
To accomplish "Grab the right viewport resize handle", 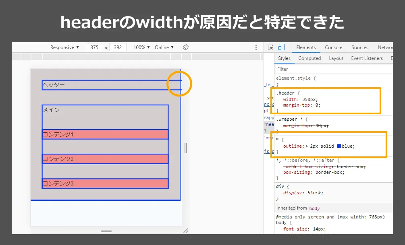I will 186,148.
